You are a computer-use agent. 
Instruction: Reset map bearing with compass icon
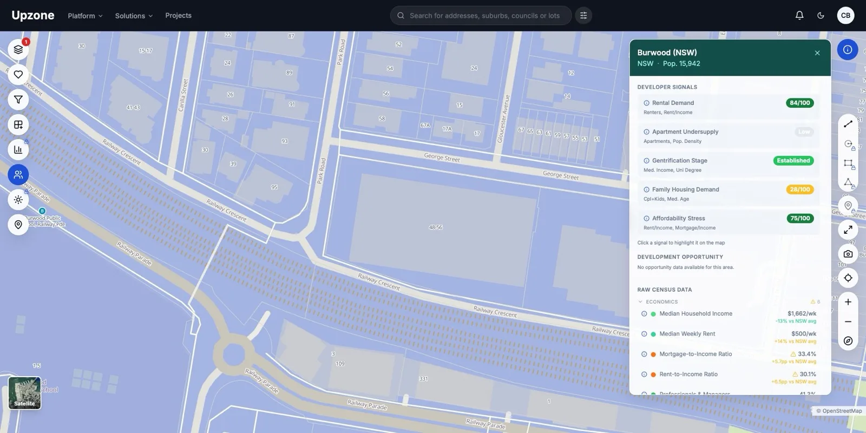tap(848, 341)
